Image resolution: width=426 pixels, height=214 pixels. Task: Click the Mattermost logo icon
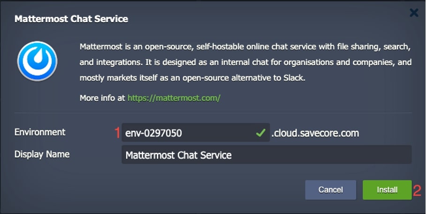coord(37,61)
